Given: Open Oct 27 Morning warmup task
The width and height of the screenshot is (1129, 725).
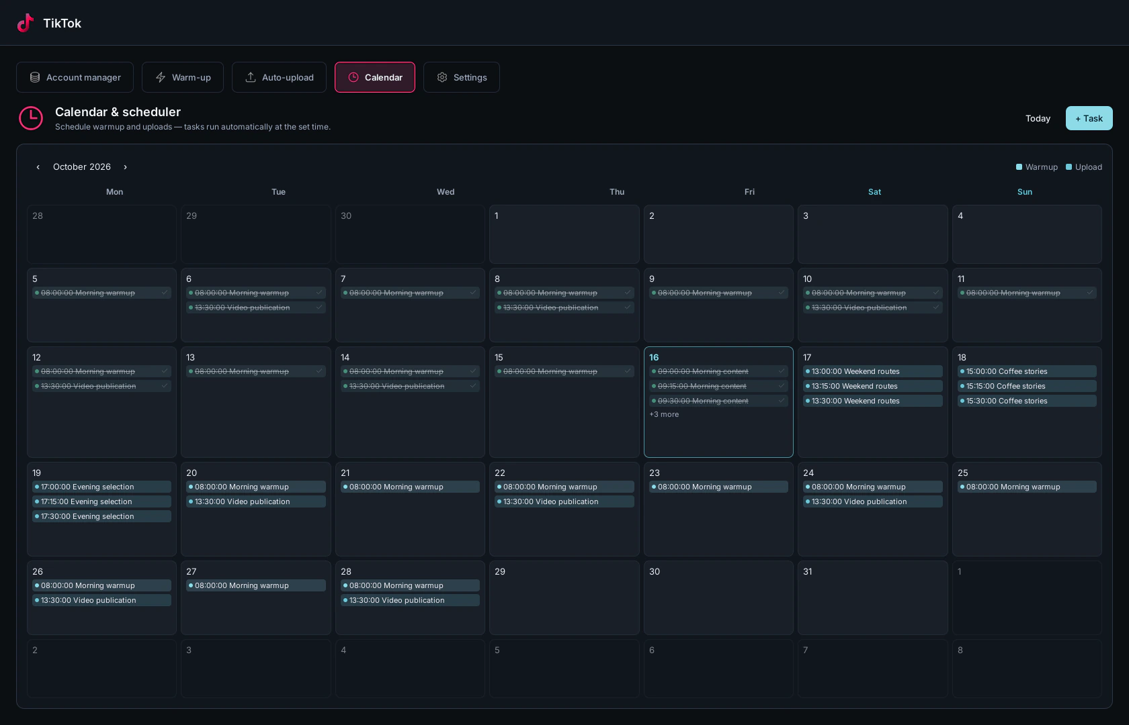Looking at the screenshot, I should tap(256, 585).
